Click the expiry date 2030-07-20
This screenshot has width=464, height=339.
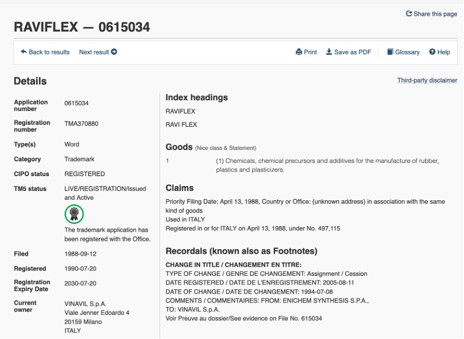[81, 284]
